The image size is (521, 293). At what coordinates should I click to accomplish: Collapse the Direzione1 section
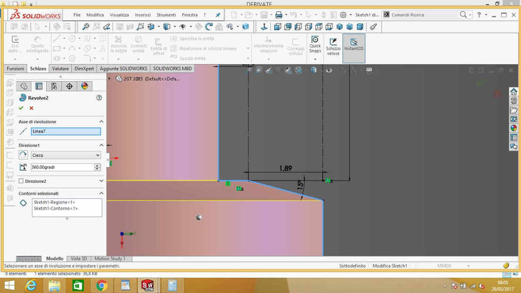pos(101,145)
